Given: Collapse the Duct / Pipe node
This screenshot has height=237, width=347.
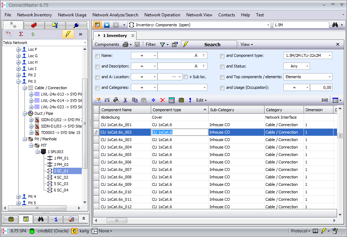Looking at the screenshot, I should (x=25, y=114).
